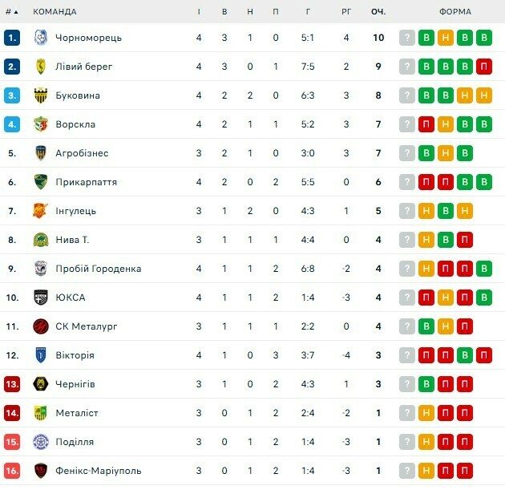This screenshot has height=490, width=505.
Task: Open the Пробій Городенка team link
Action: (99, 269)
